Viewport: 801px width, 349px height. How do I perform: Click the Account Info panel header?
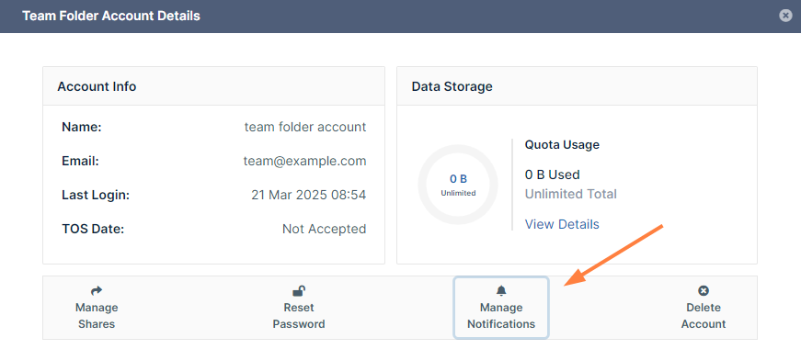coord(213,86)
